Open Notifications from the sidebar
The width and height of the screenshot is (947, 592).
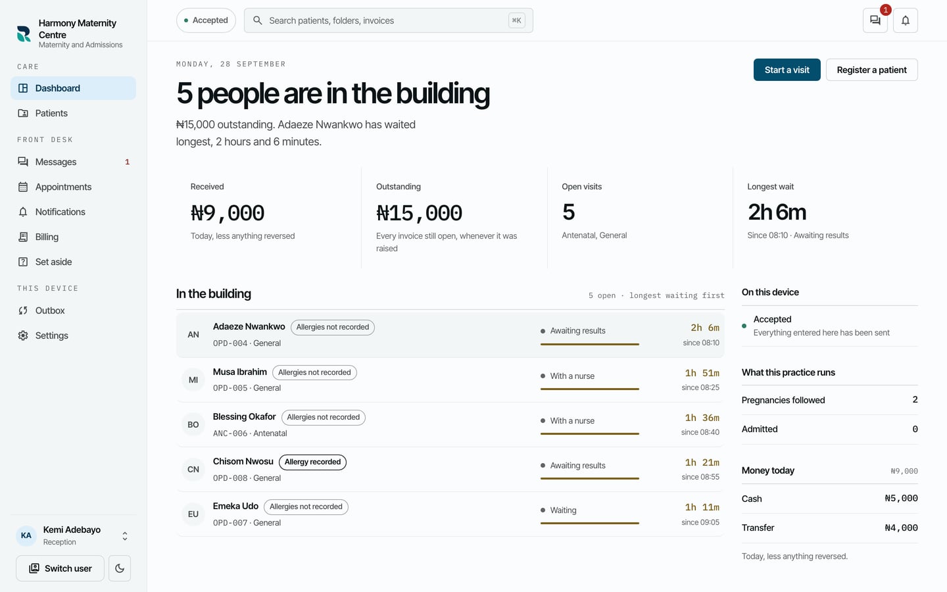click(x=73, y=212)
